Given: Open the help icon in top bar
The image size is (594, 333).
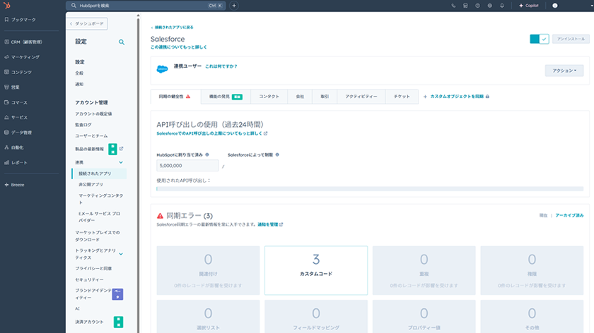Looking at the screenshot, I should (x=478, y=6).
